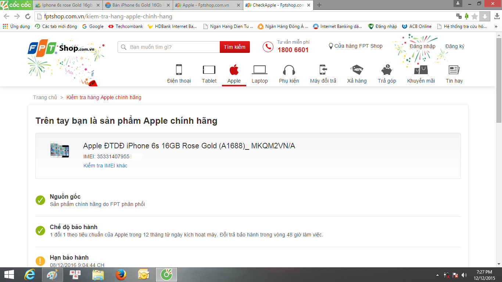Bookmark this page with the star icon
This screenshot has height=282, width=502.
tap(474, 17)
